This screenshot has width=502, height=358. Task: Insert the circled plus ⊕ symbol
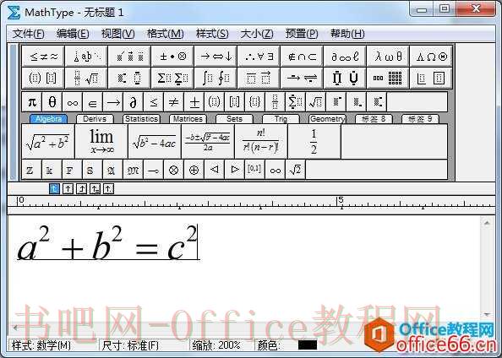(x=194, y=170)
